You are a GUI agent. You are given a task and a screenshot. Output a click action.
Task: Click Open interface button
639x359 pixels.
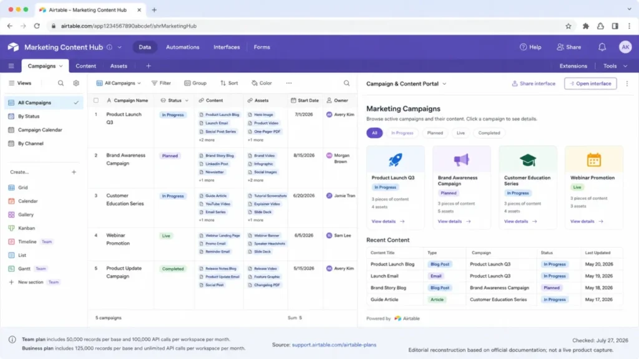click(590, 84)
